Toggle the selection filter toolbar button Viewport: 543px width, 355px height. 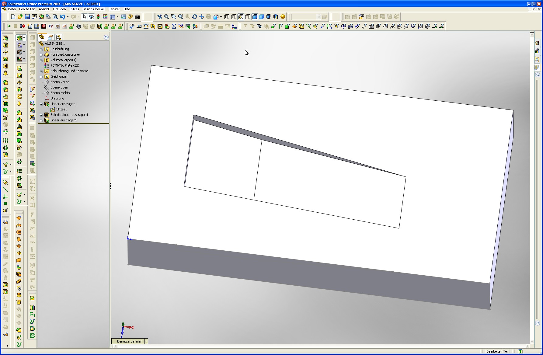[91, 17]
